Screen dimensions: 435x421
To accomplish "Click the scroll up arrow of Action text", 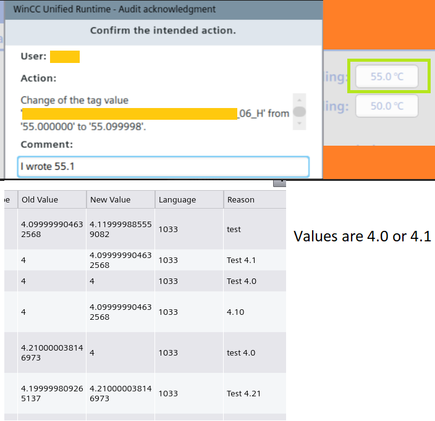I will [299, 100].
